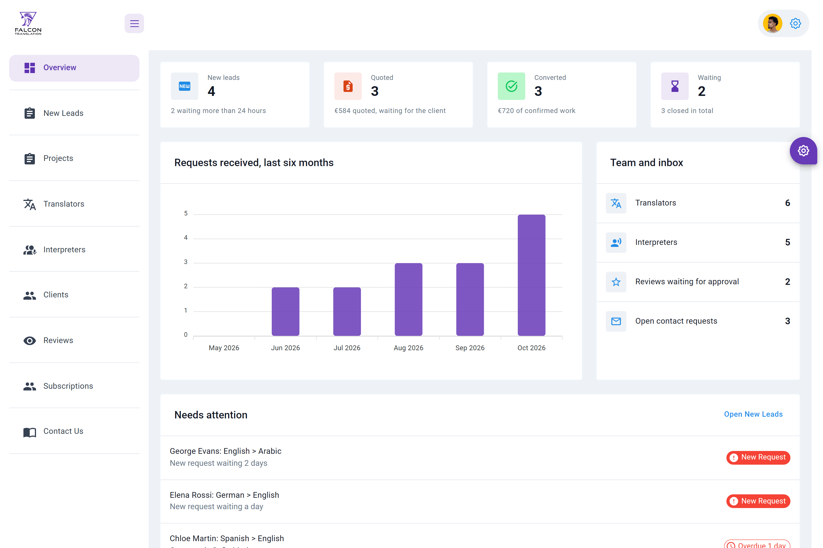Screen dimensions: 823x548
Task: Click "Elena Rossi: German > English" row text
Action: click(224, 495)
